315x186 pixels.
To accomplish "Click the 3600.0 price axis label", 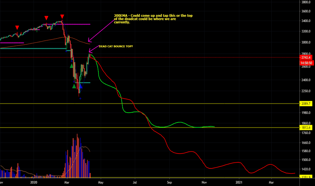I will [x=306, y=11].
